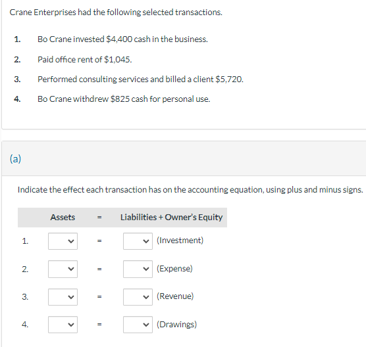The width and height of the screenshot is (366, 347).
Task: Click the Bo Crane invested $4,400 line
Action: coord(122,39)
